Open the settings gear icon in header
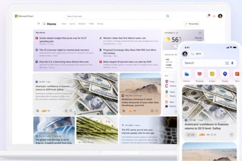The width and height of the screenshot is (242, 161). [214, 16]
